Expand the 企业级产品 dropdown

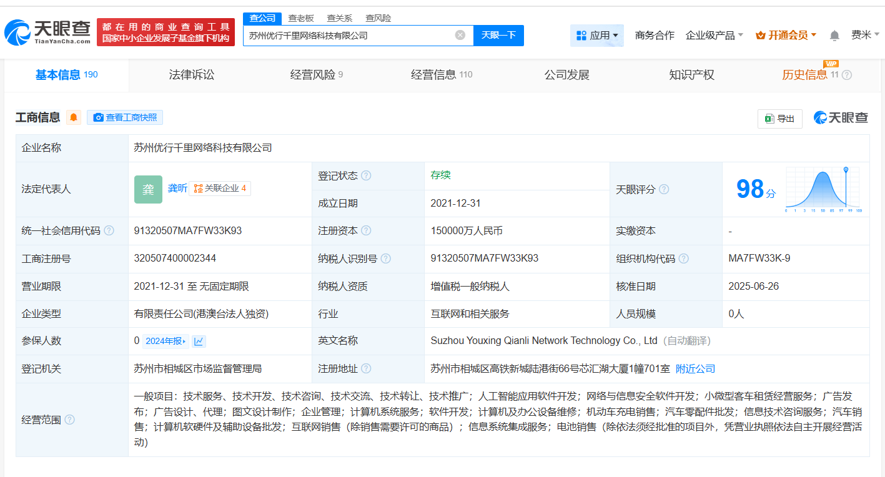pos(714,36)
